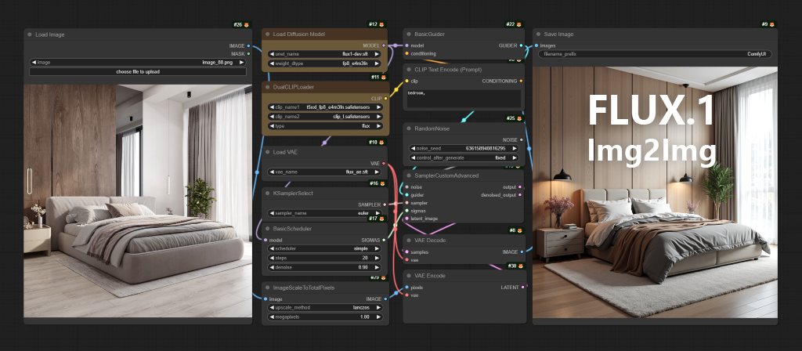This screenshot has height=351, width=802.
Task: Click the GUIDER output slot on BasicGuider
Action: click(x=521, y=45)
